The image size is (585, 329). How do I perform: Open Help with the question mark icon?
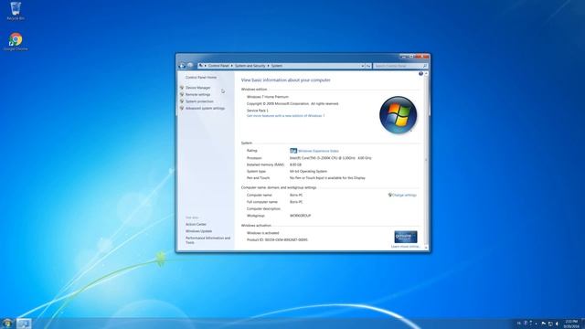(x=420, y=74)
